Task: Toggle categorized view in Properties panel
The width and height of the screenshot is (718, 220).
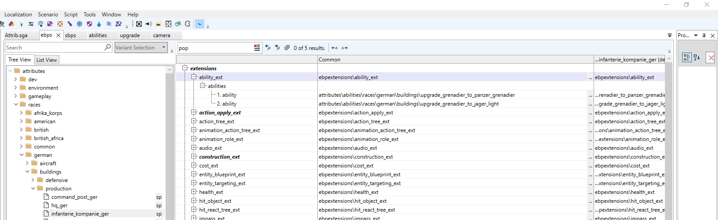Action: point(687,57)
